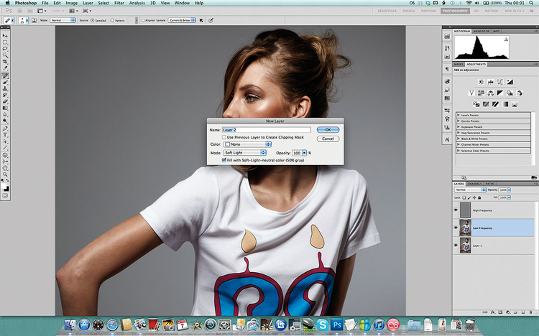Click the layer Name input field
539x336 pixels.
click(x=266, y=130)
